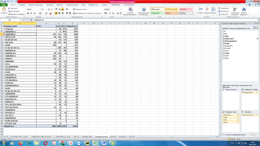Click the Windows Start button
The image size is (260, 146).
(3, 143)
